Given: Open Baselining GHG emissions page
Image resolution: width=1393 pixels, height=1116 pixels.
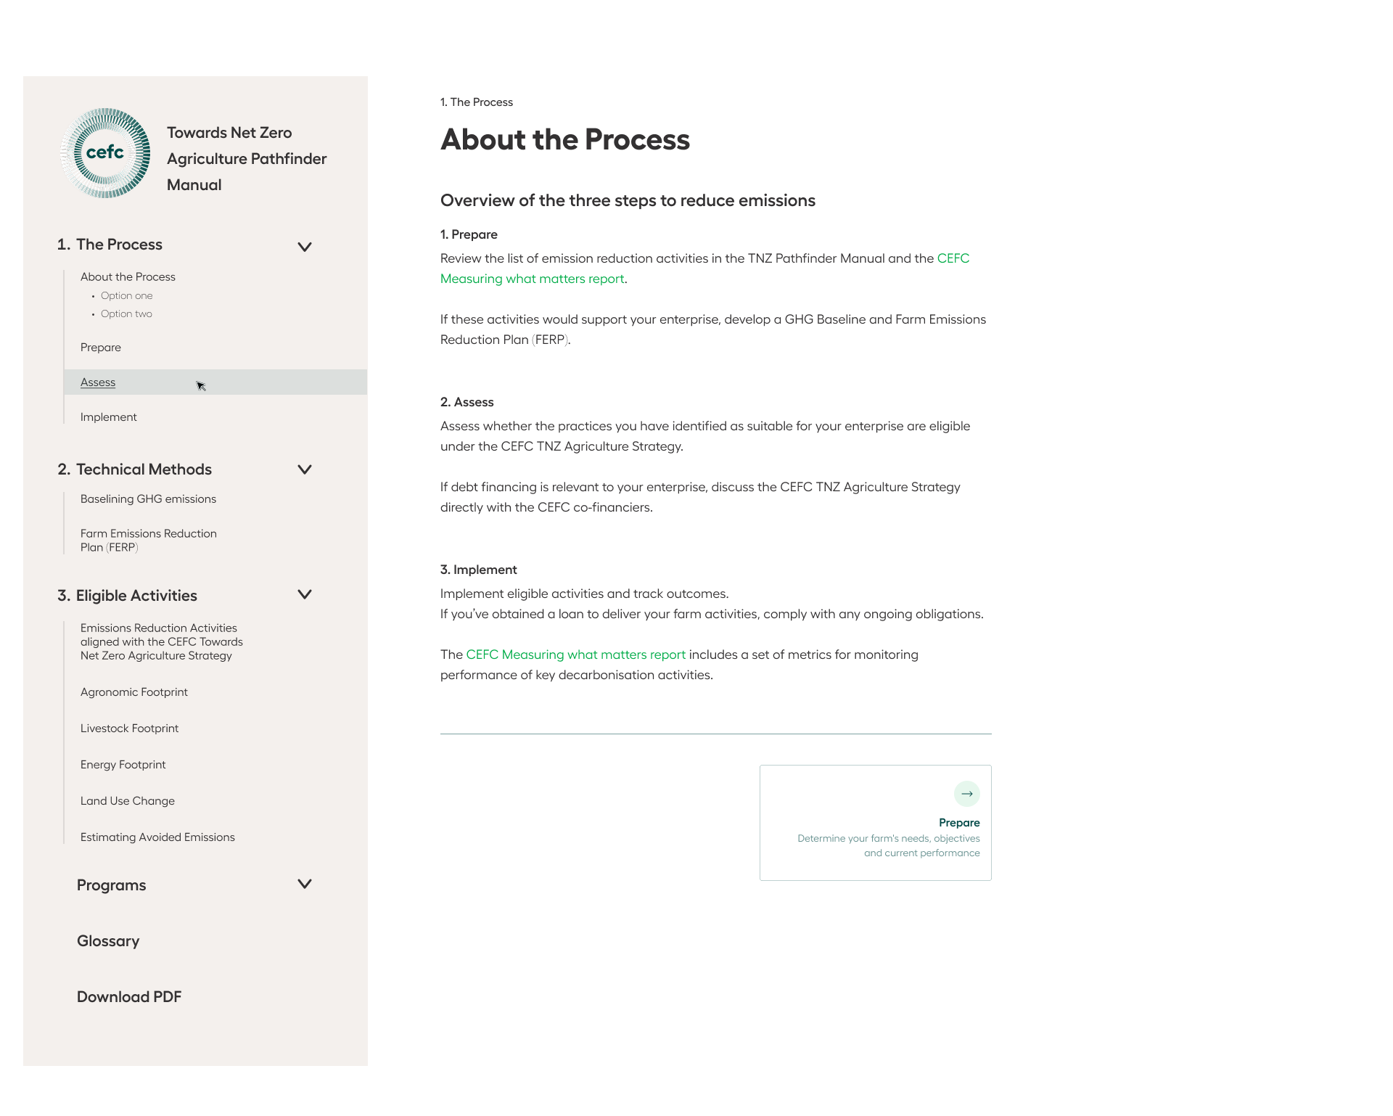Looking at the screenshot, I should click(148, 499).
